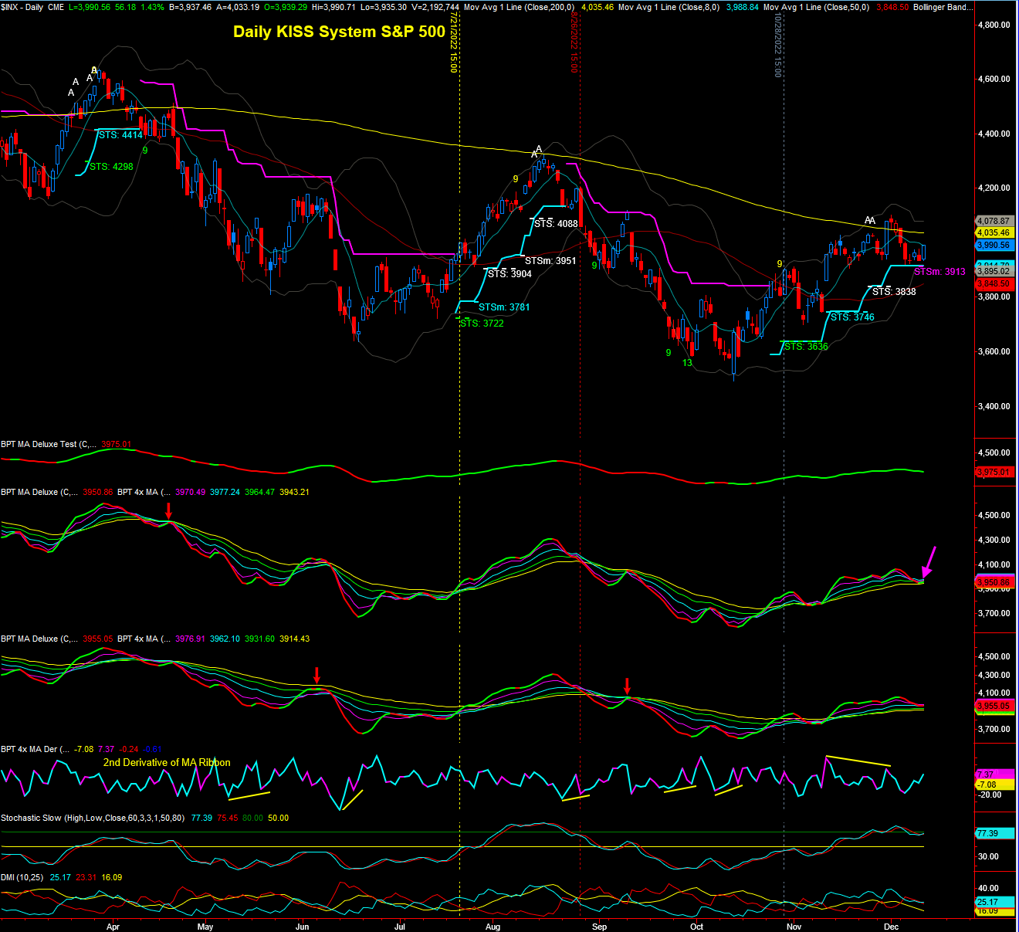Screen dimensions: 1019x932
Task: Select the STSm: 3951 label
Action: pos(550,261)
